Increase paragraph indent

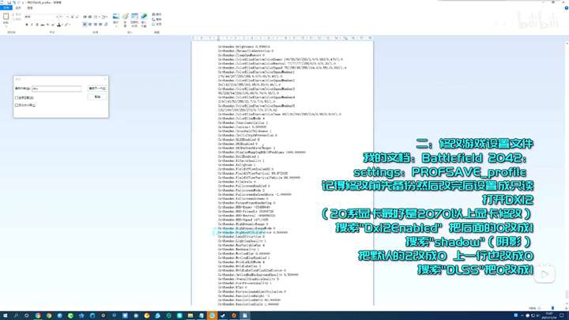pos(90,17)
